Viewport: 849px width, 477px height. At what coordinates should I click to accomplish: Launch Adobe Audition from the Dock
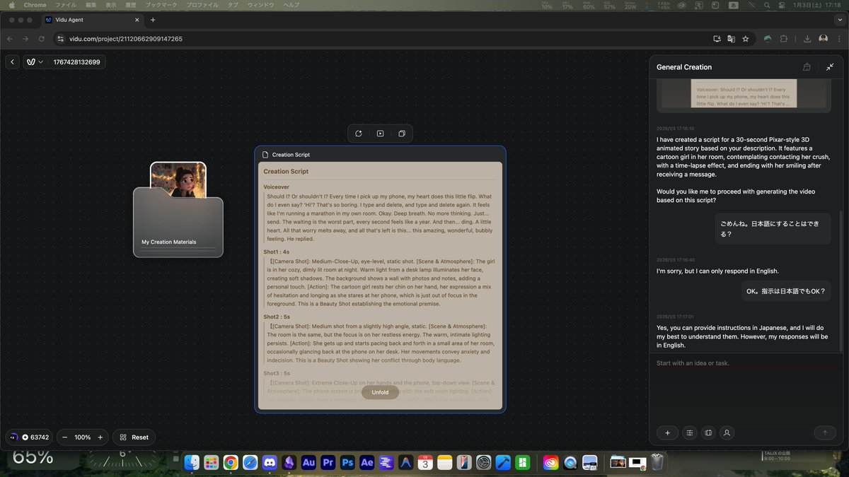308,463
